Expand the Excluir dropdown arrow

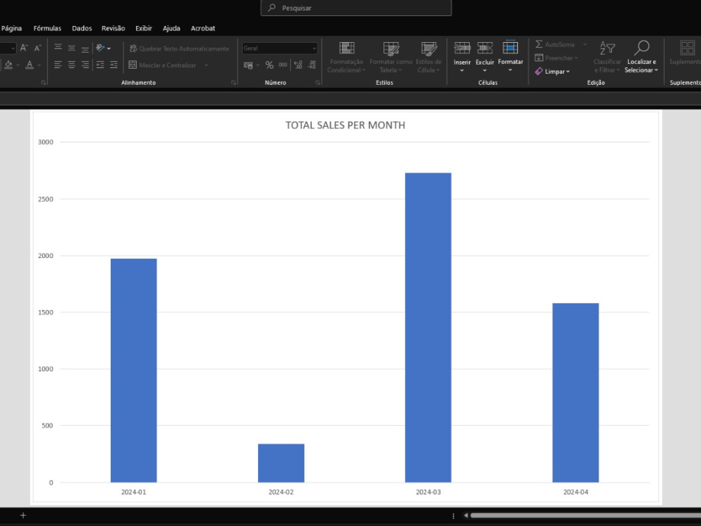tap(484, 70)
